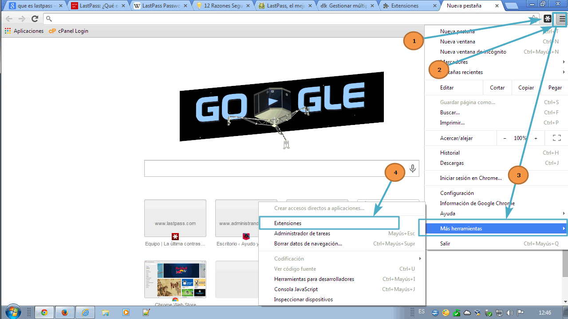This screenshot has width=568, height=319.
Task: Switch to the '12 Razones Segu' tab
Action: point(223,6)
